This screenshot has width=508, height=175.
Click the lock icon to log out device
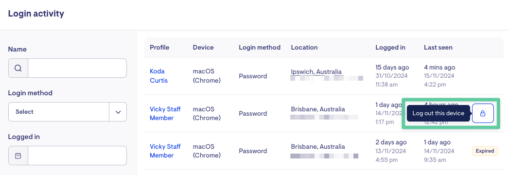tap(483, 113)
